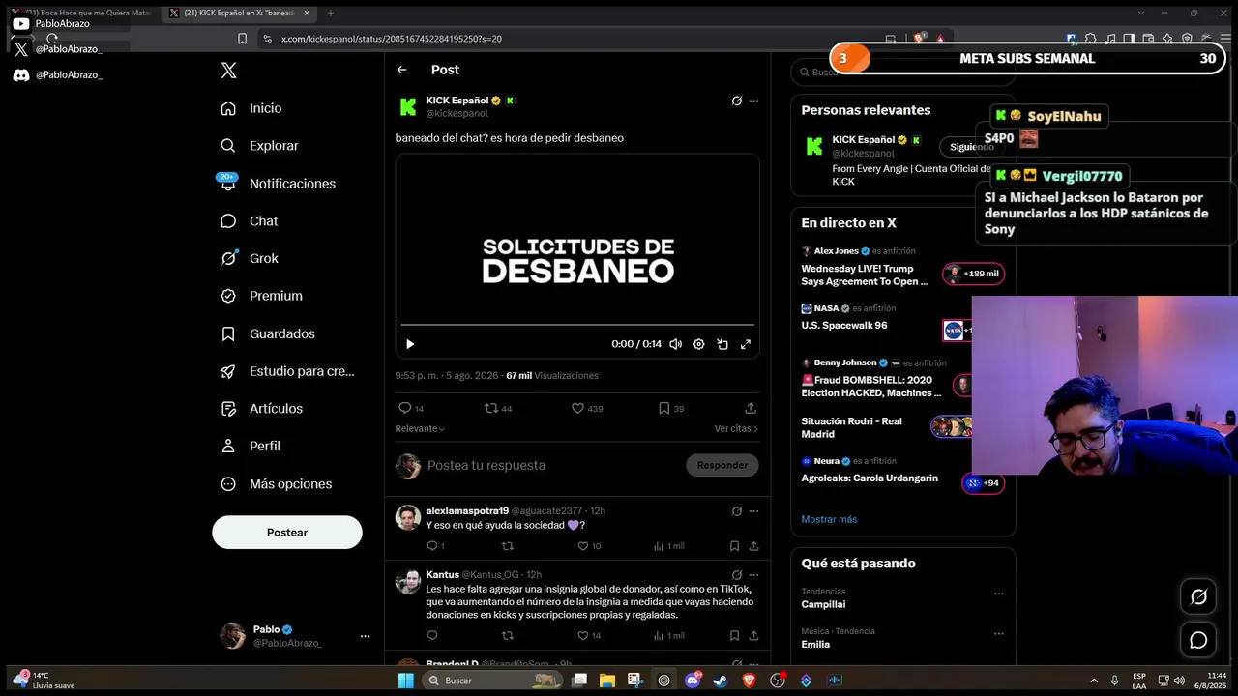This screenshot has width=1238, height=696.
Task: Open more menu on Kantus's reply
Action: pos(753,575)
